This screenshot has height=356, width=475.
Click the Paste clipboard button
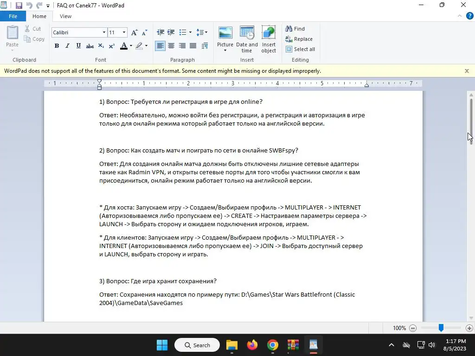coord(13,38)
